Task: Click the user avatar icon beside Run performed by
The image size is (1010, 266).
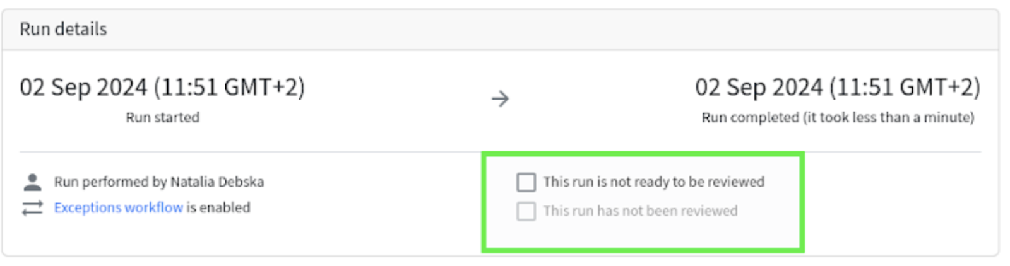Action: click(x=32, y=182)
